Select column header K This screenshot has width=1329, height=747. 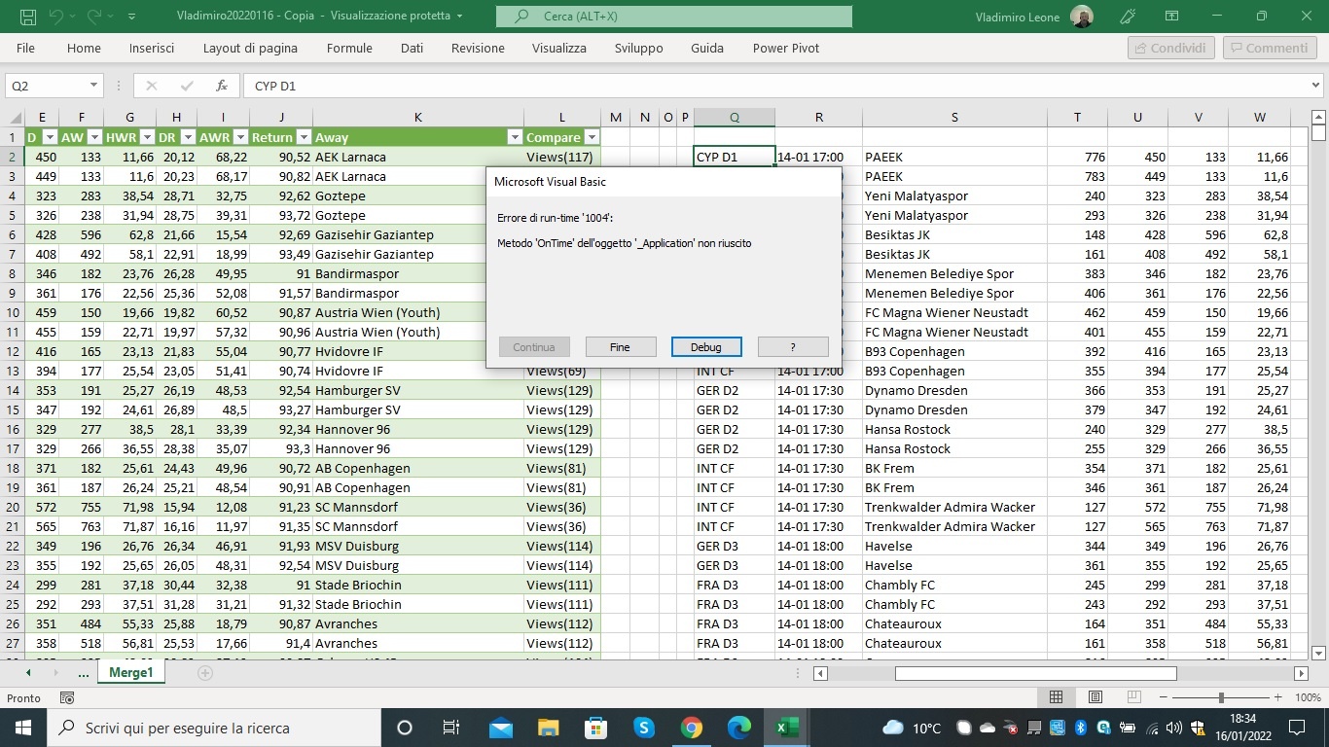pyautogui.click(x=417, y=117)
